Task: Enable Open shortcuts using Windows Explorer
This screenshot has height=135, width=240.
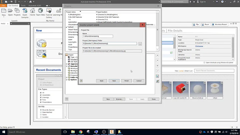Action: [x=204, y=62]
